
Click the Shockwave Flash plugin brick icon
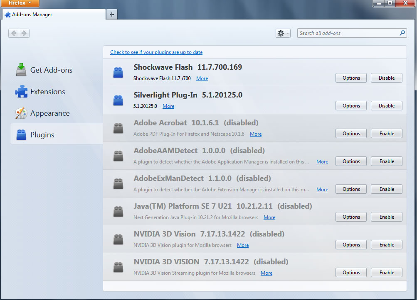tap(118, 73)
